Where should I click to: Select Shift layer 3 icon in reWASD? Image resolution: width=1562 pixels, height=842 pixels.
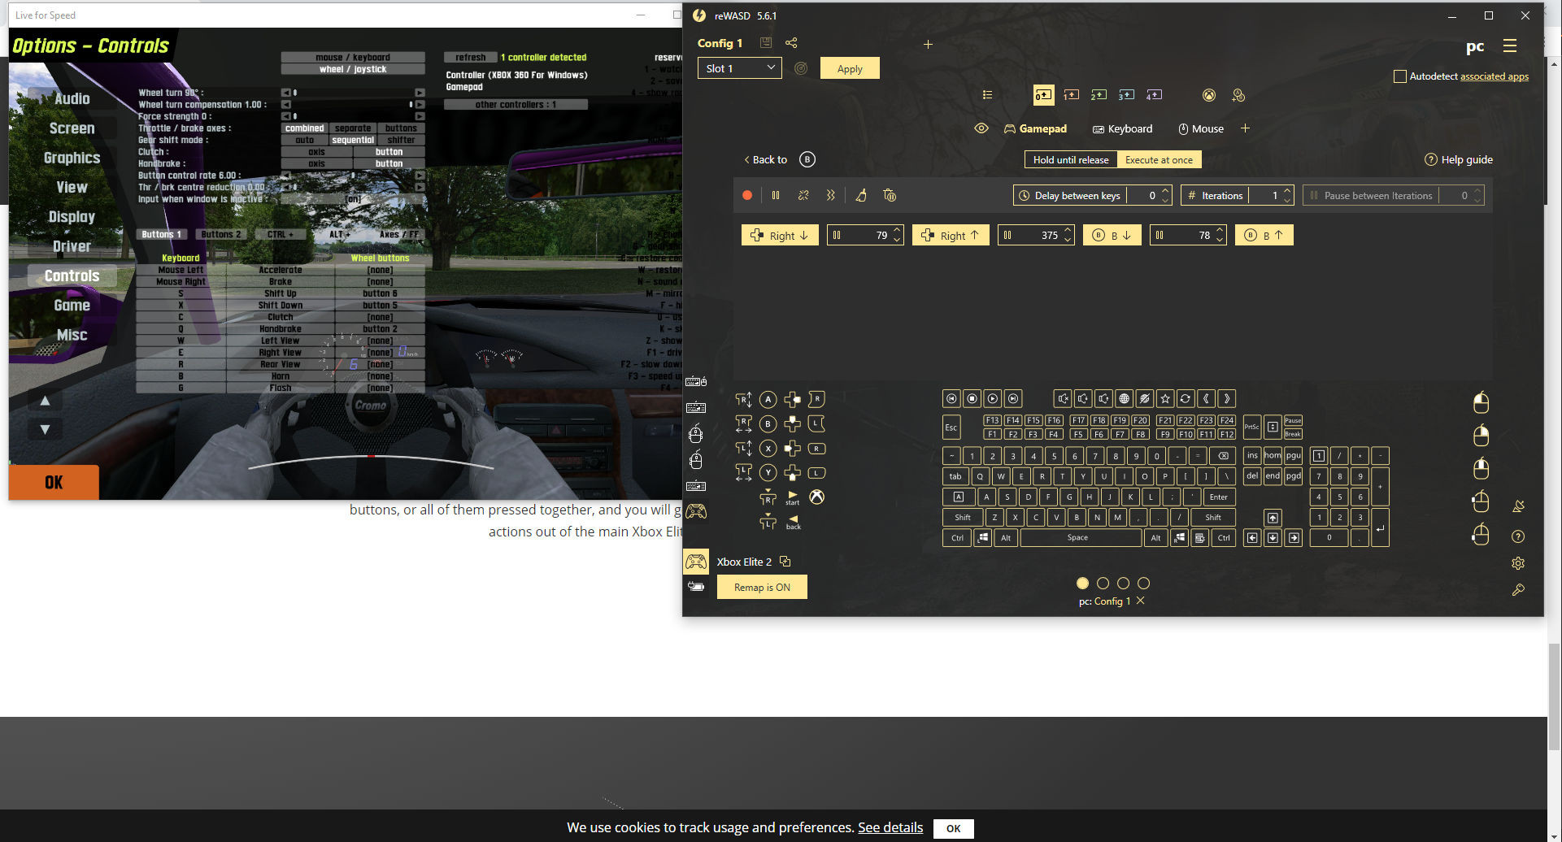click(x=1126, y=95)
